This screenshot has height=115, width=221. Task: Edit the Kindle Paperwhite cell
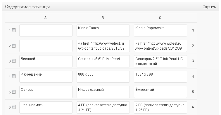[x=160, y=31]
